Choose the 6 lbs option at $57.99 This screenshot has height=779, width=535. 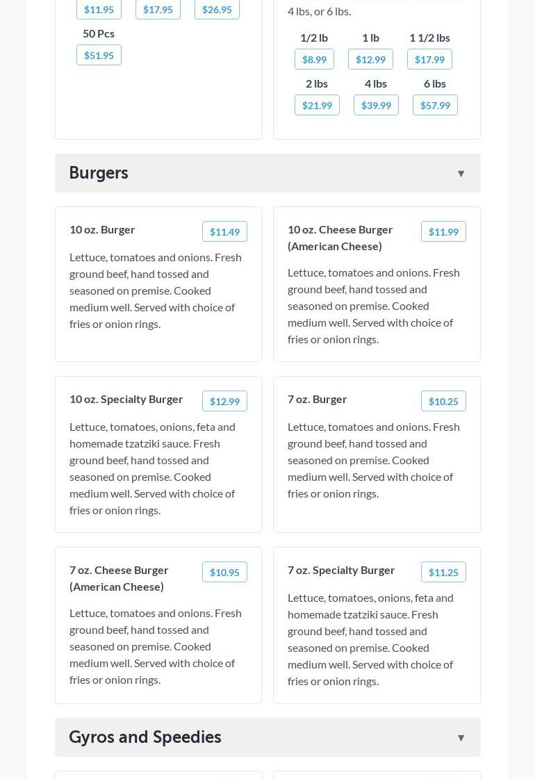[435, 106]
